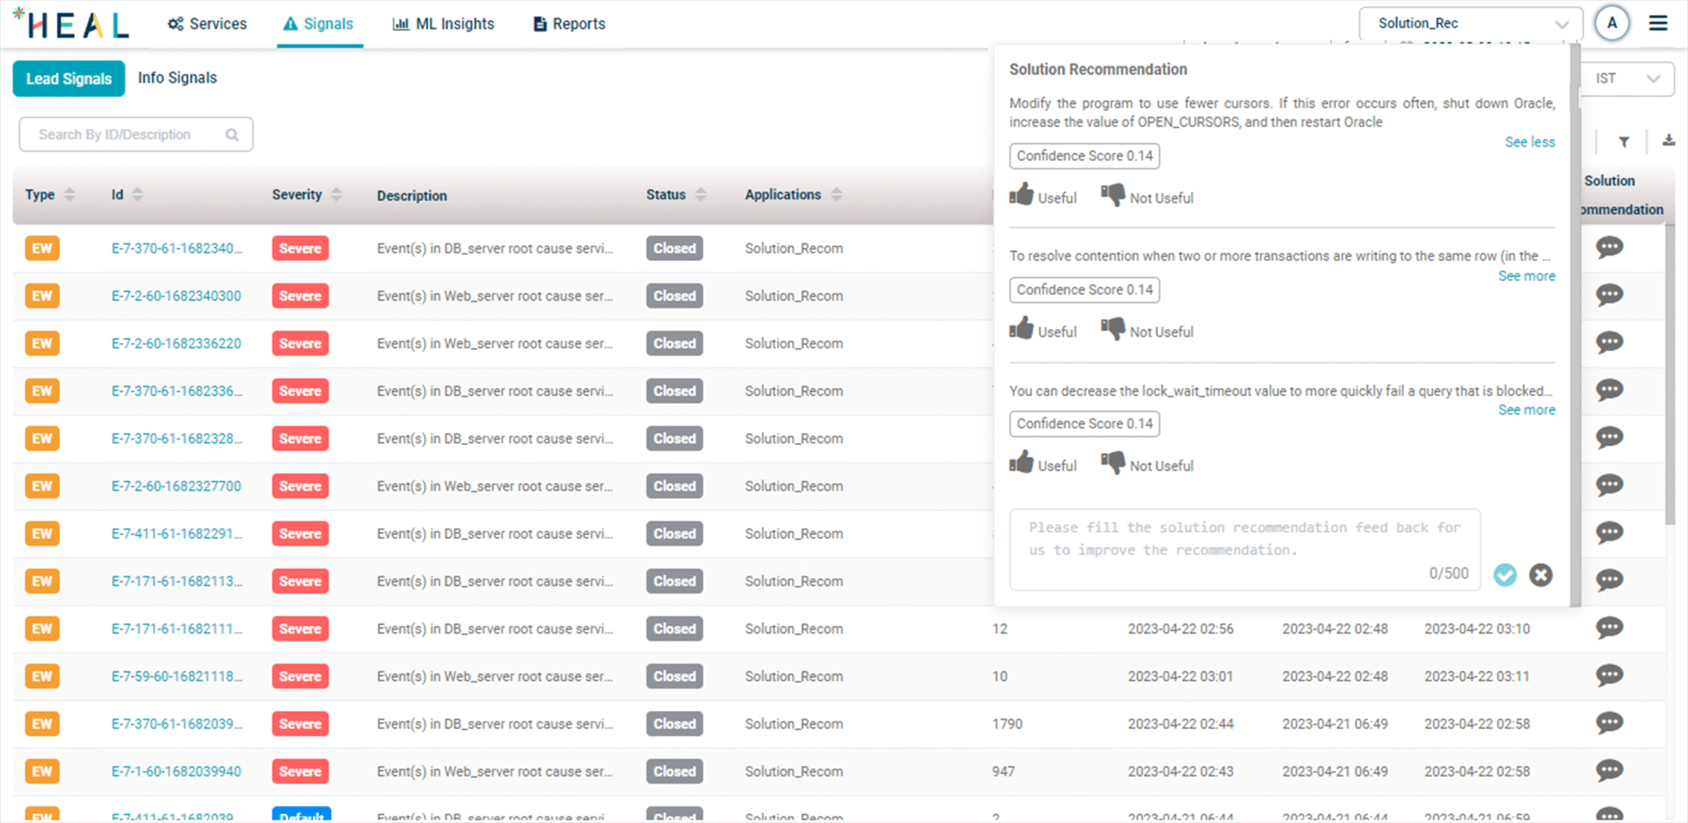Mark second recommendation as Not Useful
This screenshot has width=1688, height=823.
pos(1147,330)
